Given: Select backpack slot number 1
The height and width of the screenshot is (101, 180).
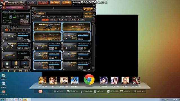Looking at the screenshot, I should coord(6,30).
